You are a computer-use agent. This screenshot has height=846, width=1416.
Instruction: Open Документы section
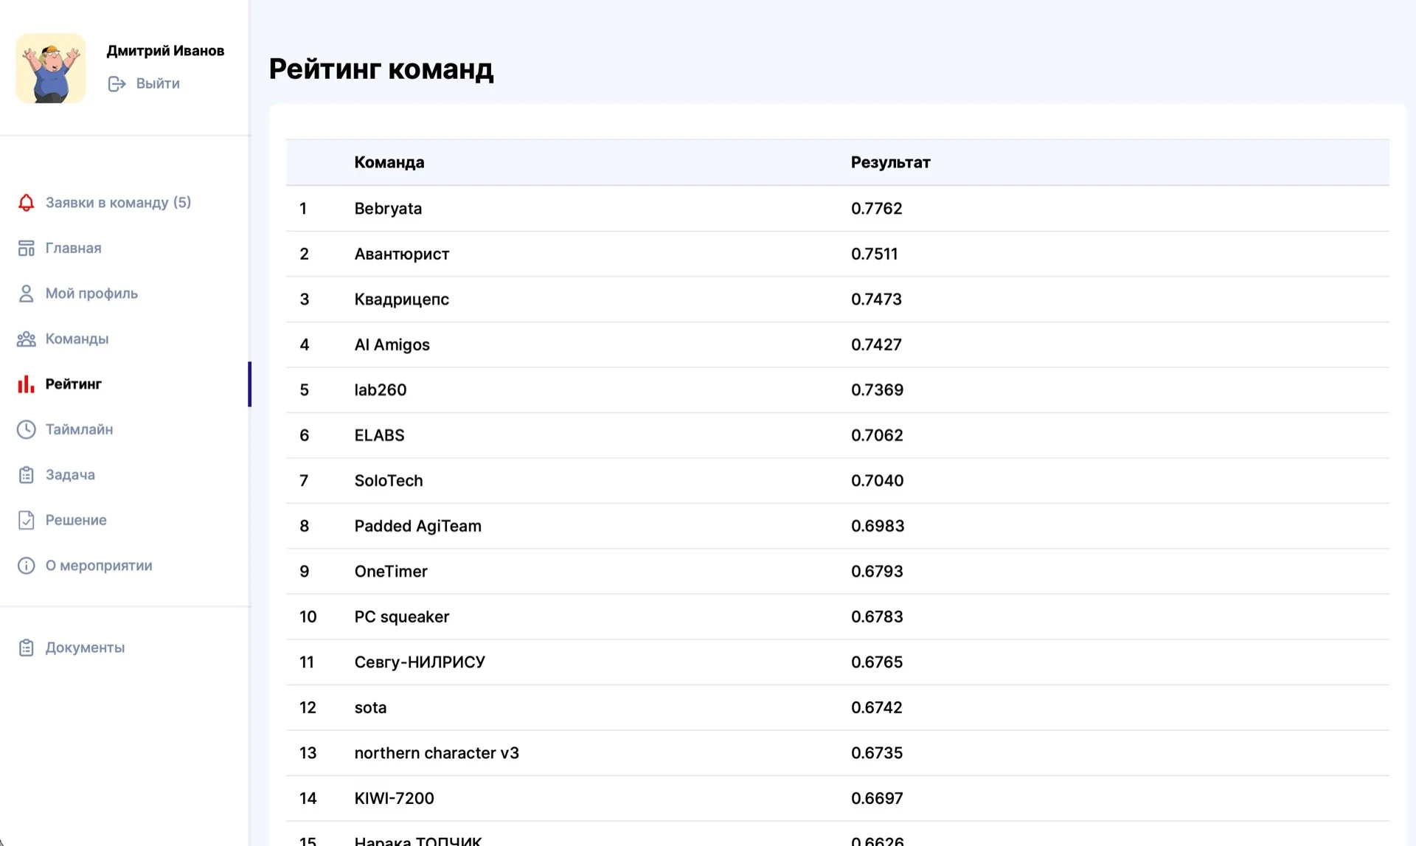85,648
